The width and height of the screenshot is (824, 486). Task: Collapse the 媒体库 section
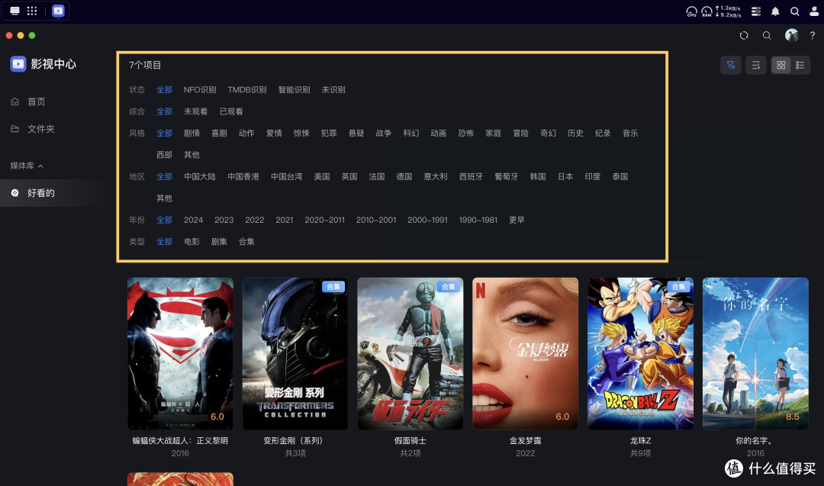[x=27, y=166]
